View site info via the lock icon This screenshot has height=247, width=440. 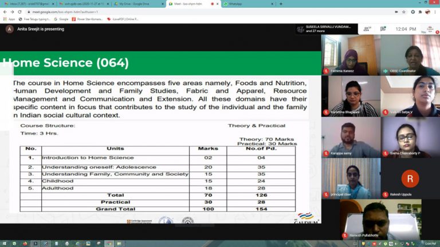(29, 12)
